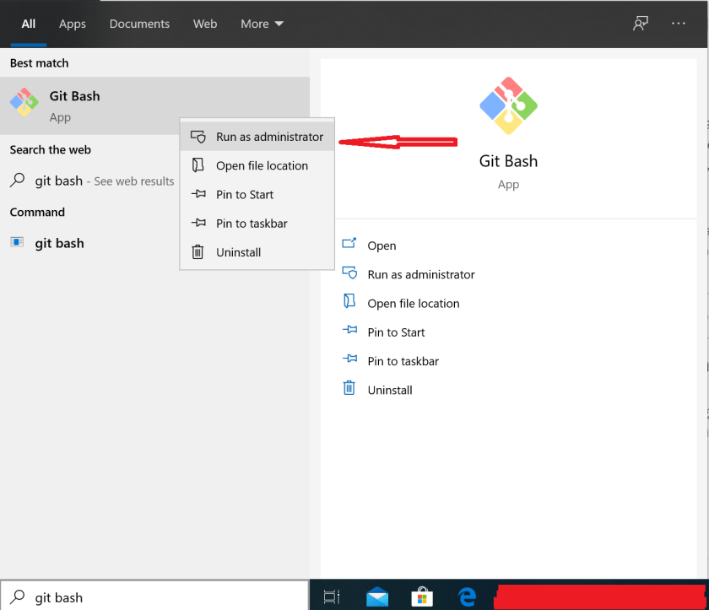Click the Pin to Start pin icon in context menu

click(198, 194)
